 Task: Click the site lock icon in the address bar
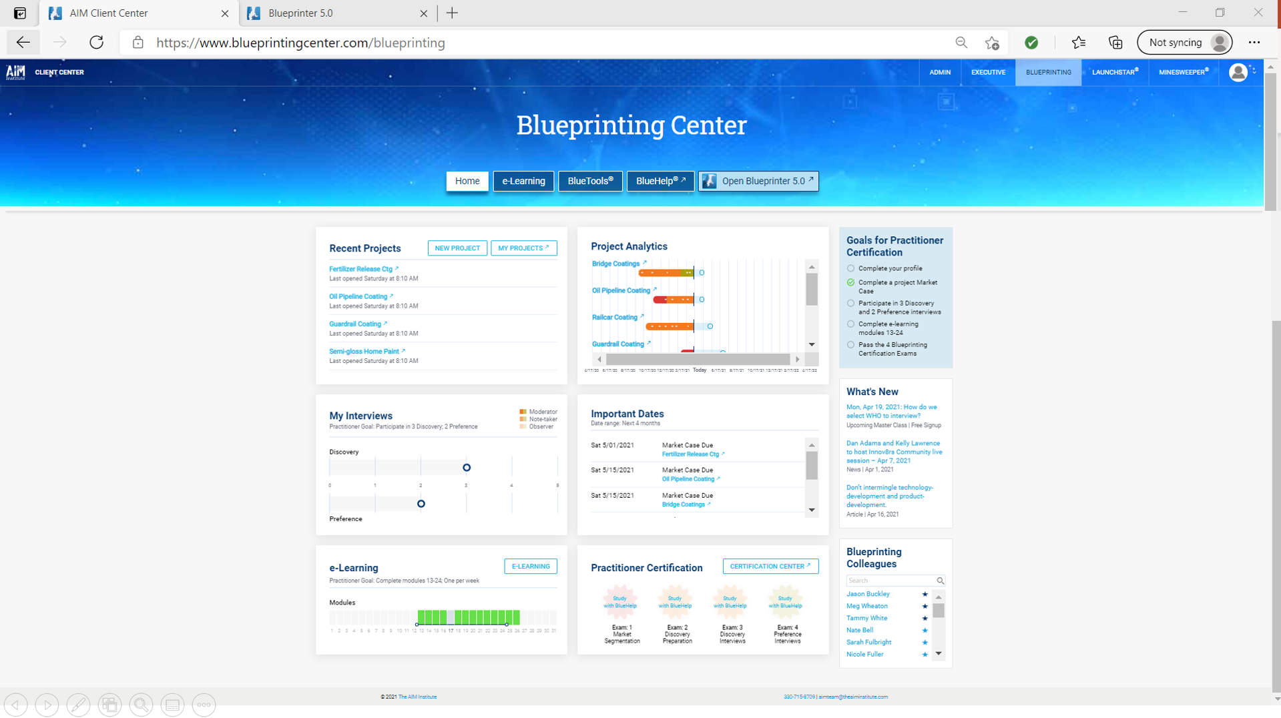coord(138,43)
